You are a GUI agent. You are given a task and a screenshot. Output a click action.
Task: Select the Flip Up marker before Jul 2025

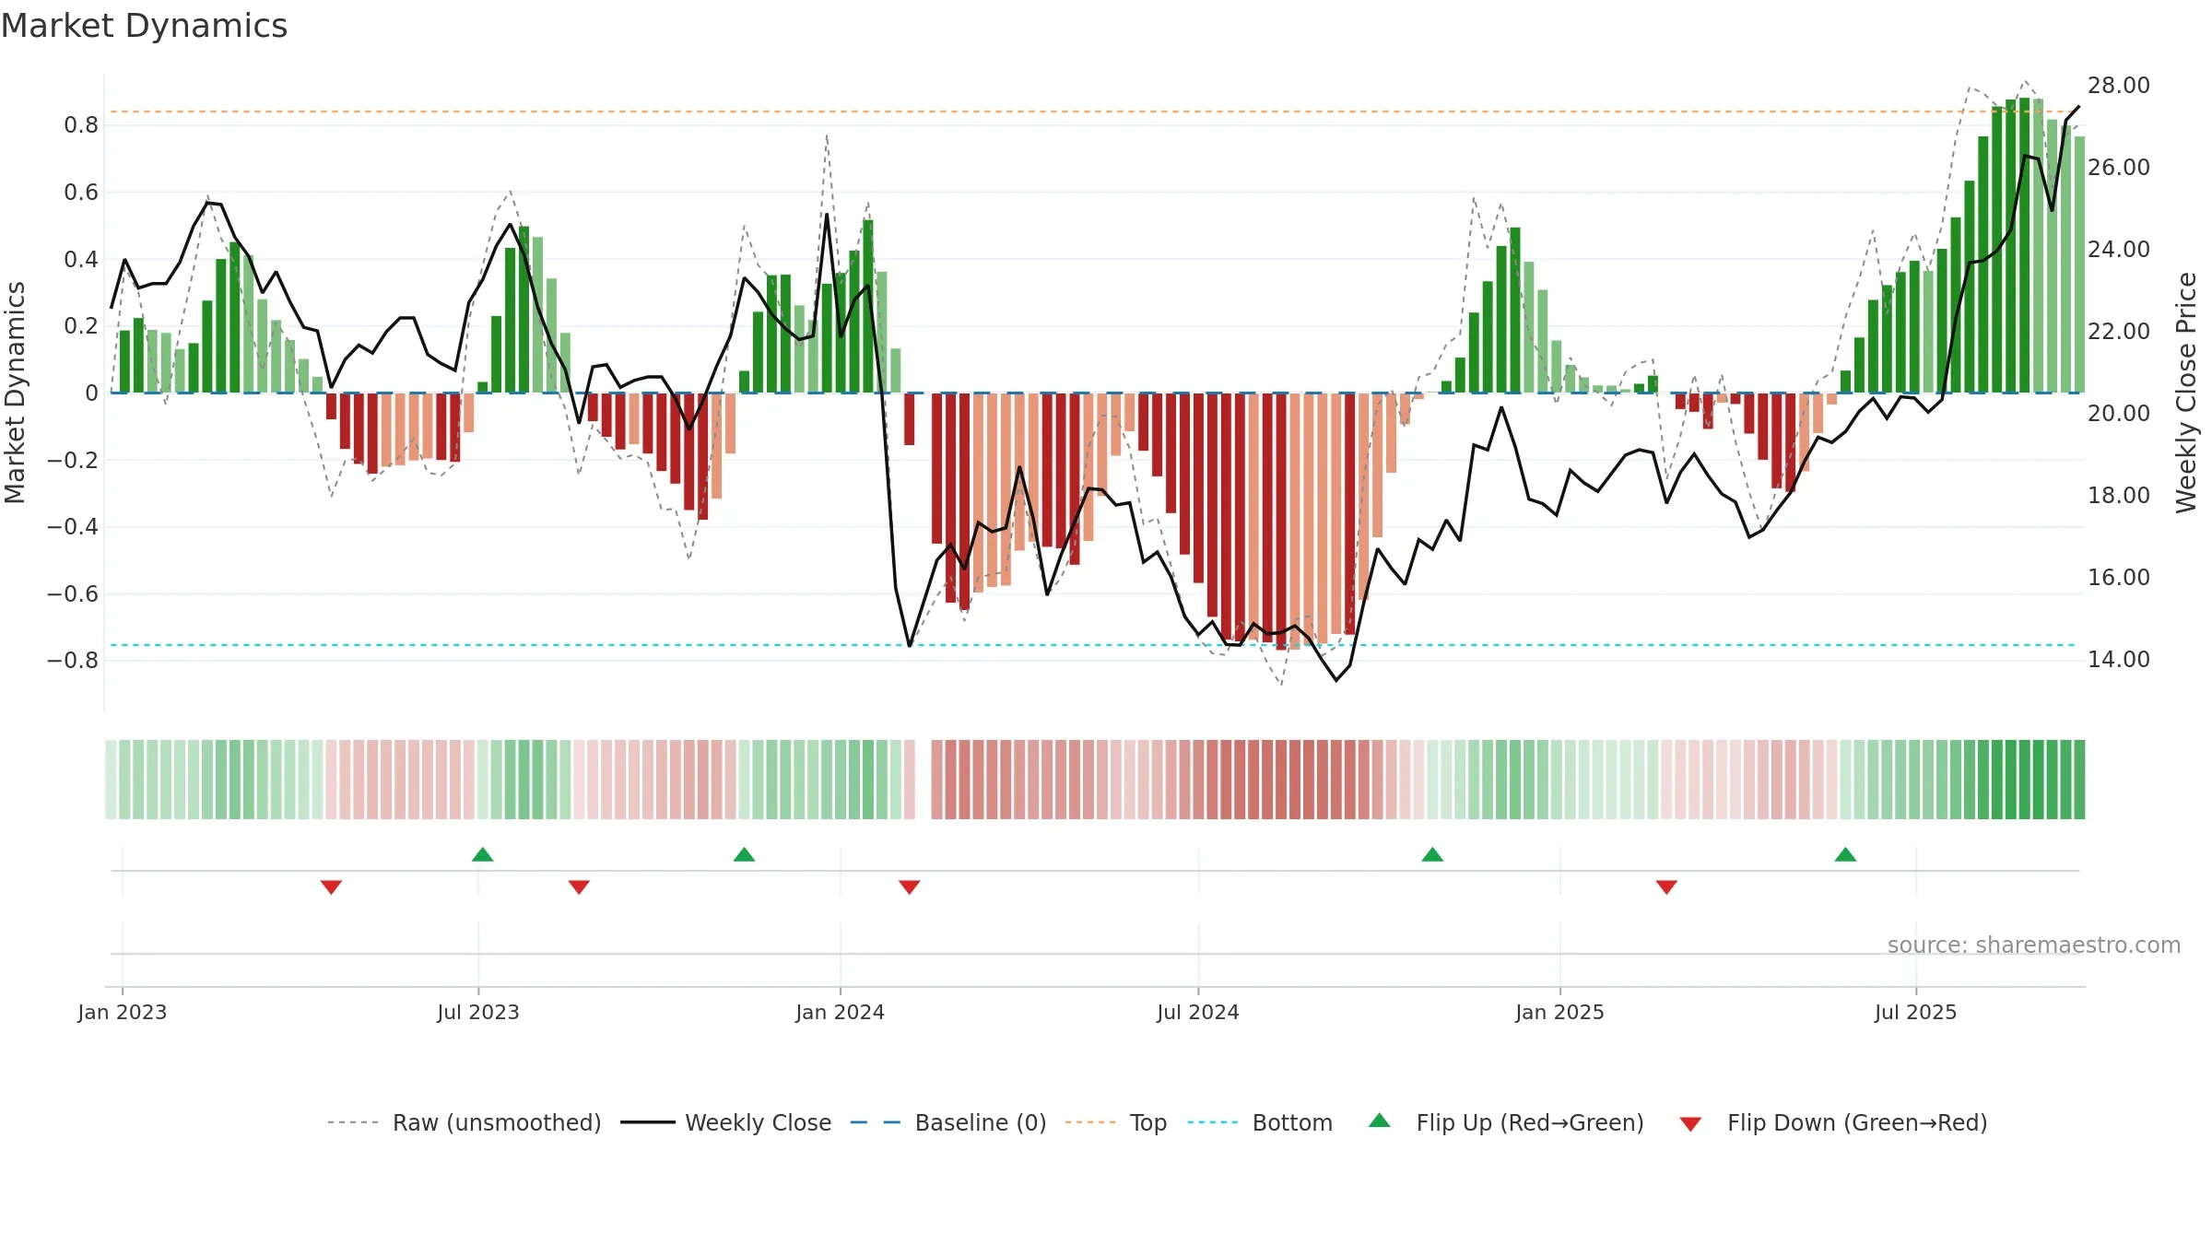coord(1845,854)
